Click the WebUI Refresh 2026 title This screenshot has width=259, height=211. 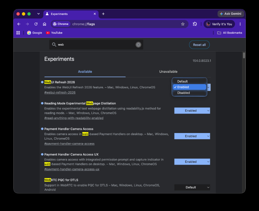click(60, 82)
